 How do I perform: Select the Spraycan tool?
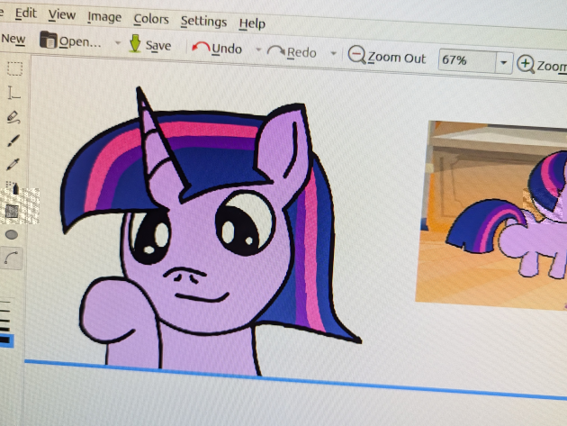click(13, 188)
